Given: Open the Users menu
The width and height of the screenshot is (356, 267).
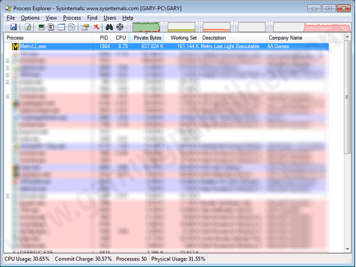Looking at the screenshot, I should point(110,18).
